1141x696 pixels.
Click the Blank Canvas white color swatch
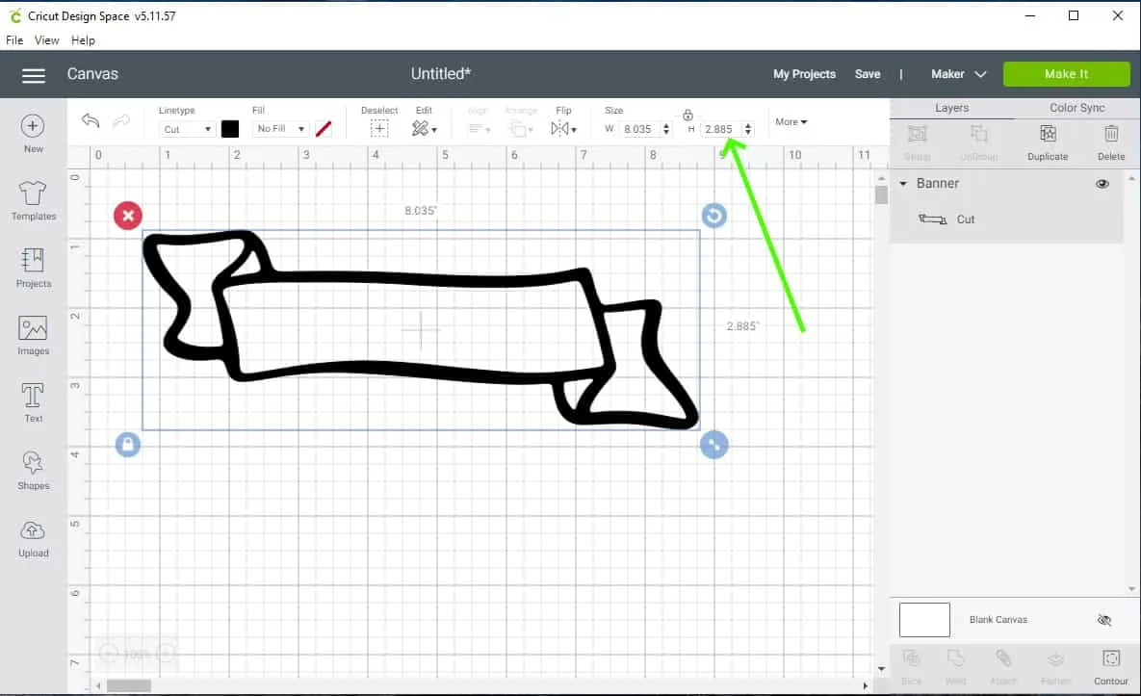point(924,620)
